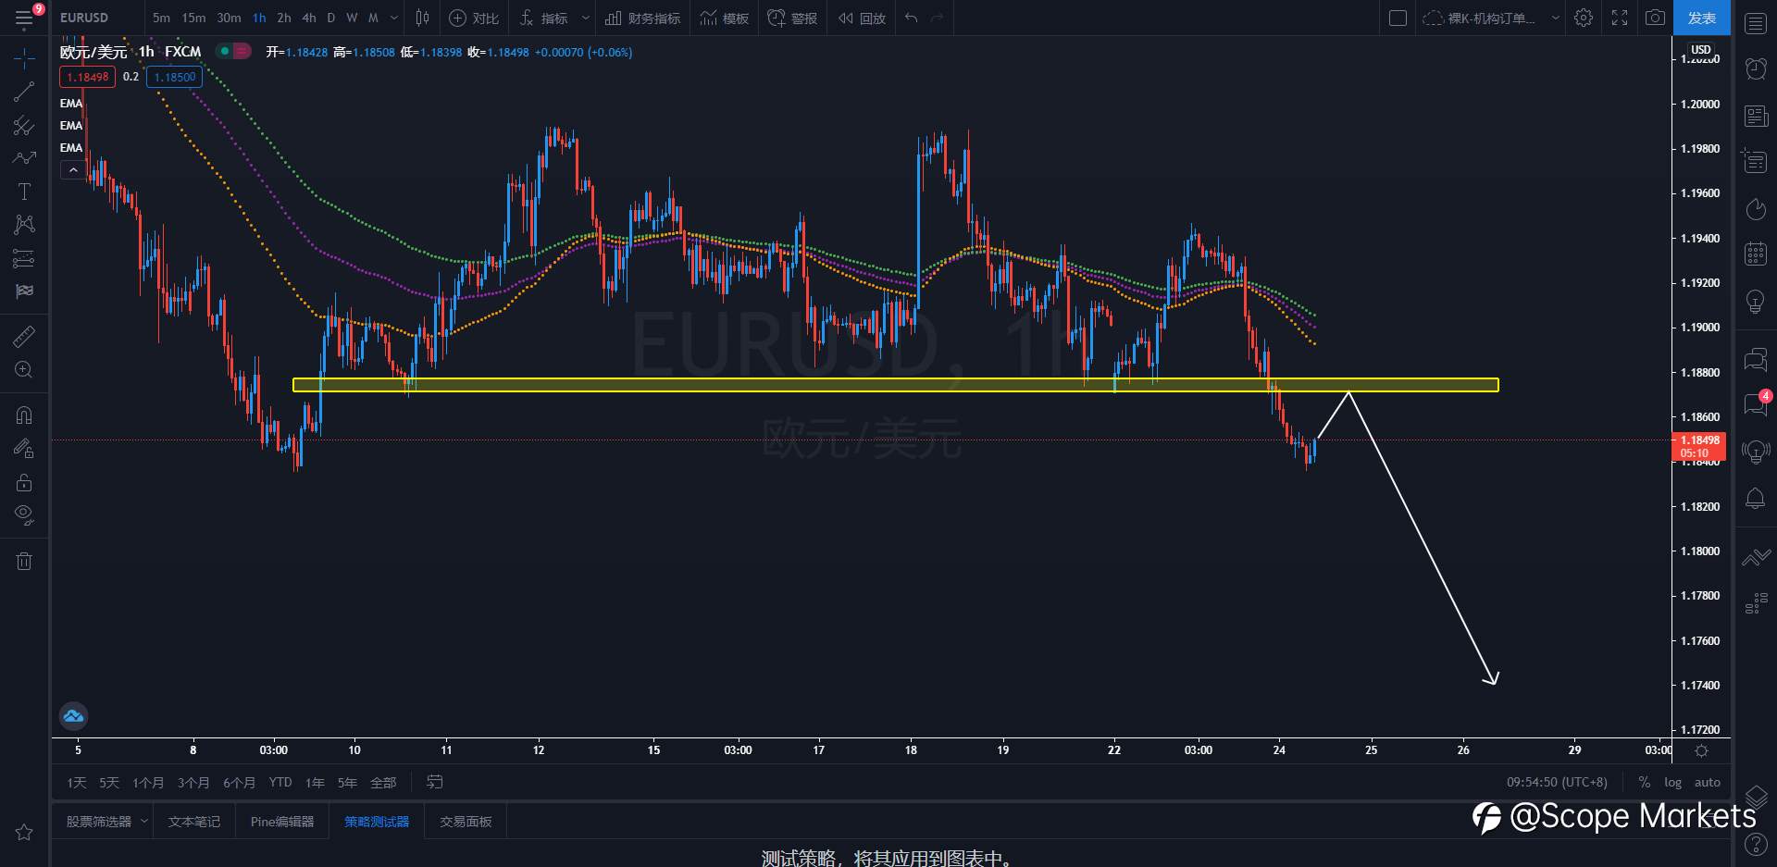The image size is (1777, 867).
Task: Set the range to 3个月
Action: 193,783
